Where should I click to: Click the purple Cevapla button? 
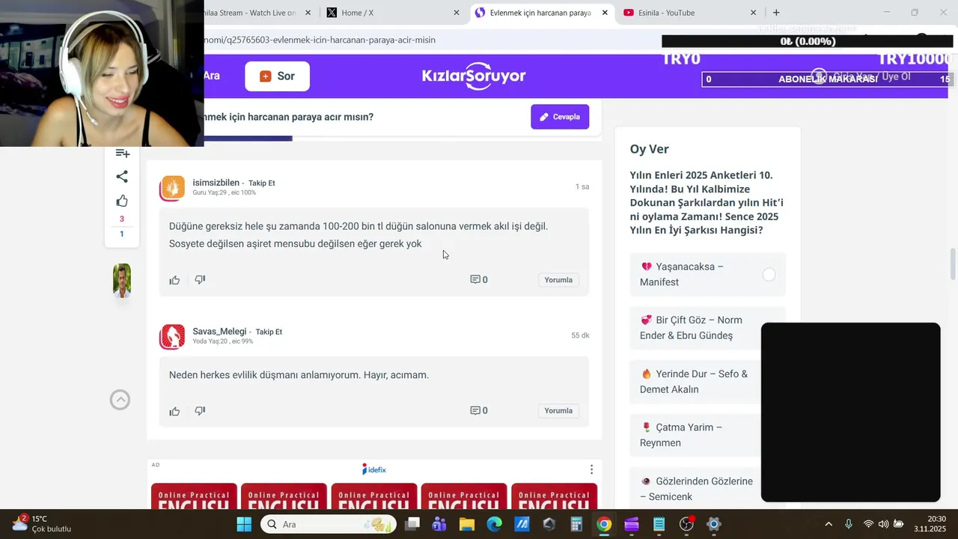tap(560, 117)
